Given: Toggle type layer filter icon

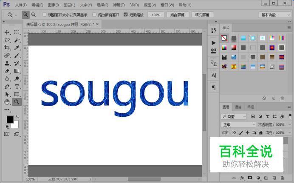Looking at the screenshot, I should tap(268, 116).
